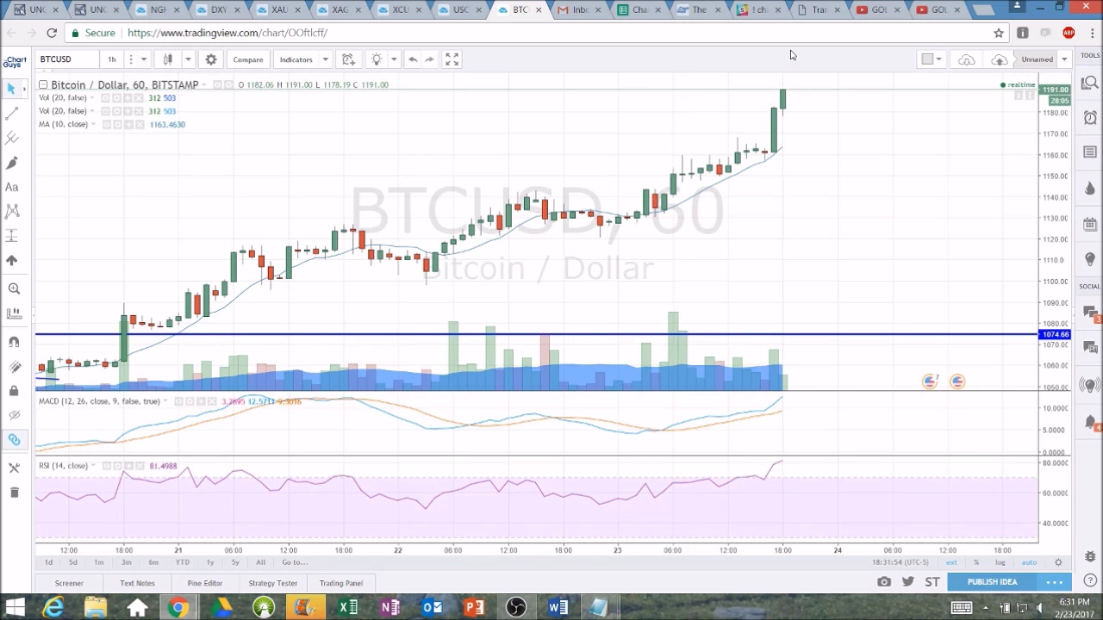The width and height of the screenshot is (1103, 620).
Task: Hide all drawings with eye icon
Action: [x=14, y=415]
